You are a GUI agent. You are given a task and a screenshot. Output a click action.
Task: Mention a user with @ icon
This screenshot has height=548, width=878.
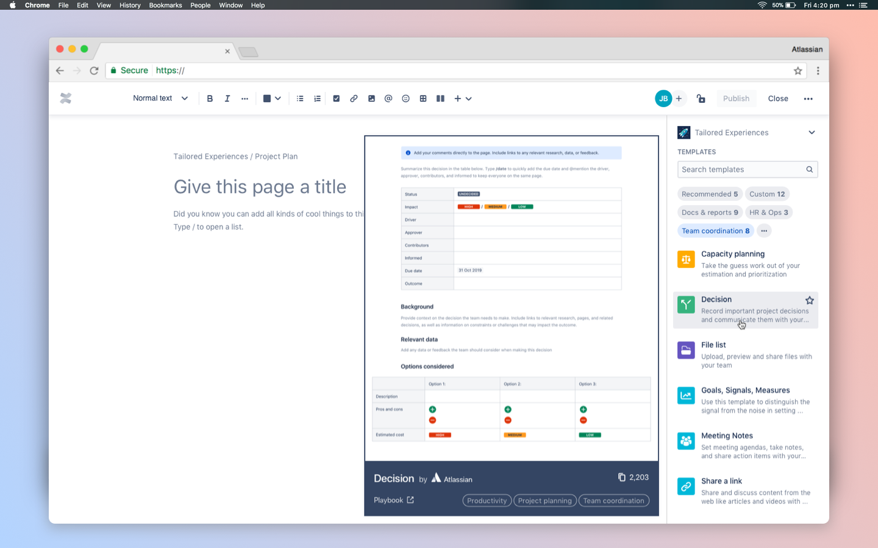click(x=388, y=99)
